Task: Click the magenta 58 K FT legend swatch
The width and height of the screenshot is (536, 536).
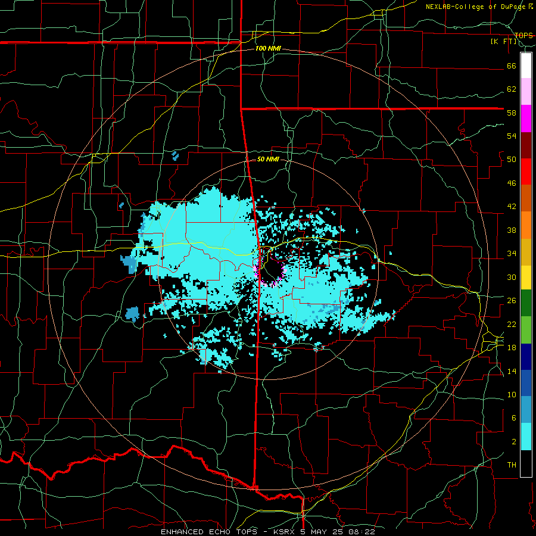Action: tap(526, 119)
